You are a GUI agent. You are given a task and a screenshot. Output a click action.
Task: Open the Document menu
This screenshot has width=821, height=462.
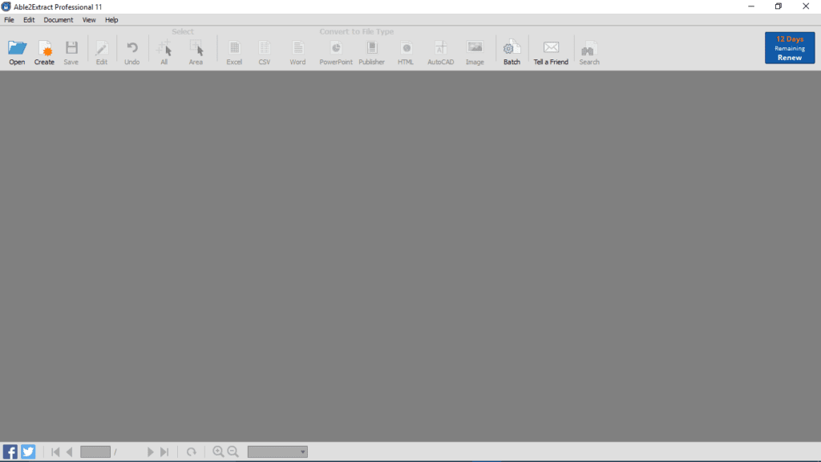(x=58, y=20)
